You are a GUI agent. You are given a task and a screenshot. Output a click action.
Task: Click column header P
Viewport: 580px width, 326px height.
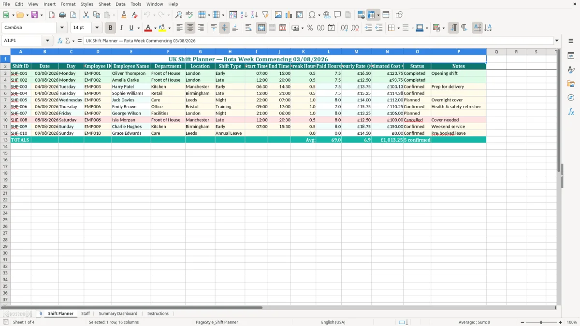(x=459, y=52)
